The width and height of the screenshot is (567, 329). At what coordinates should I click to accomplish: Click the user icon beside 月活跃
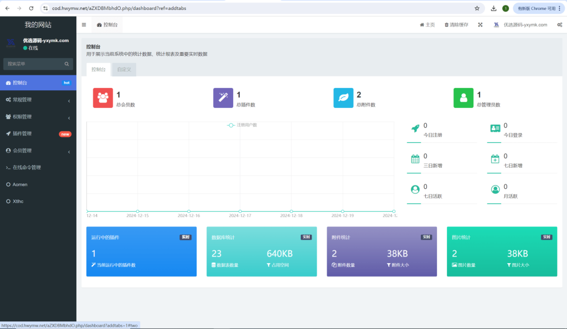pos(495,189)
